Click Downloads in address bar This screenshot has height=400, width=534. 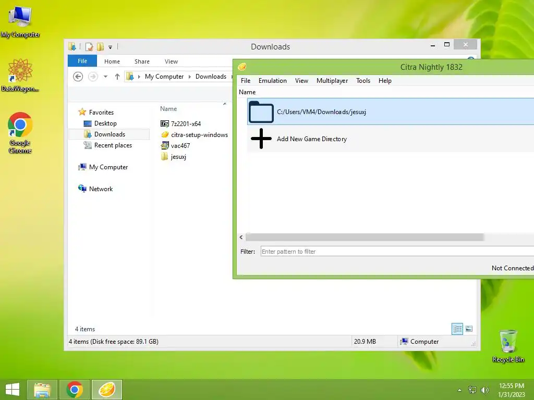211,77
